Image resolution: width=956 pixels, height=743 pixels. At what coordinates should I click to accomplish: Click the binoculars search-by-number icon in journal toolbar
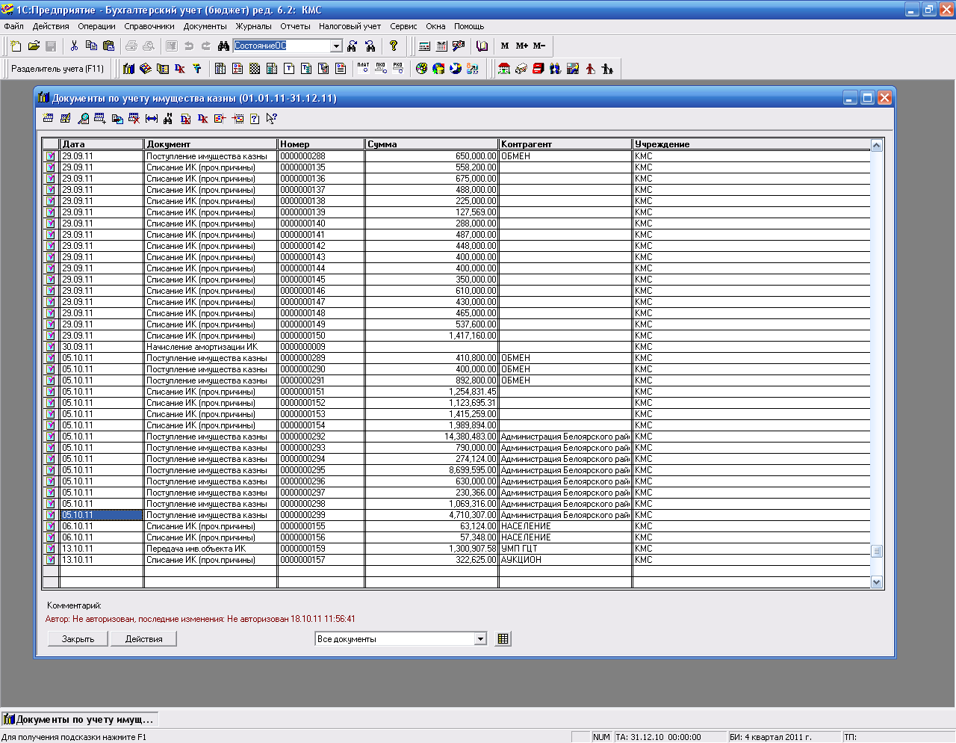169,119
